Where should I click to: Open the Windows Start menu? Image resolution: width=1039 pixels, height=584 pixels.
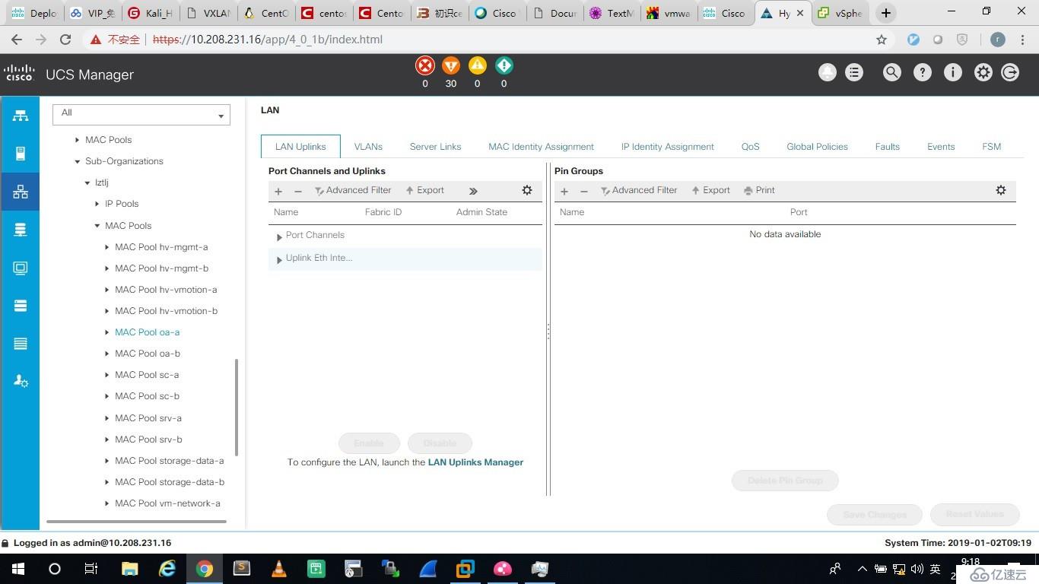[18, 569]
